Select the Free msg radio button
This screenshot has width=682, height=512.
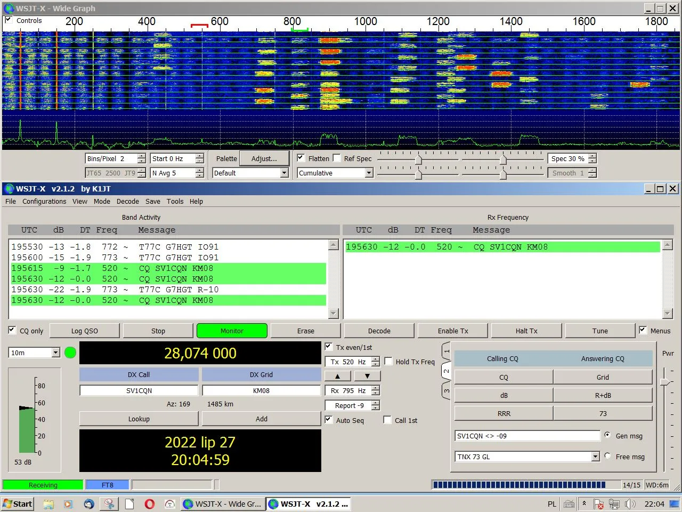[x=607, y=456]
